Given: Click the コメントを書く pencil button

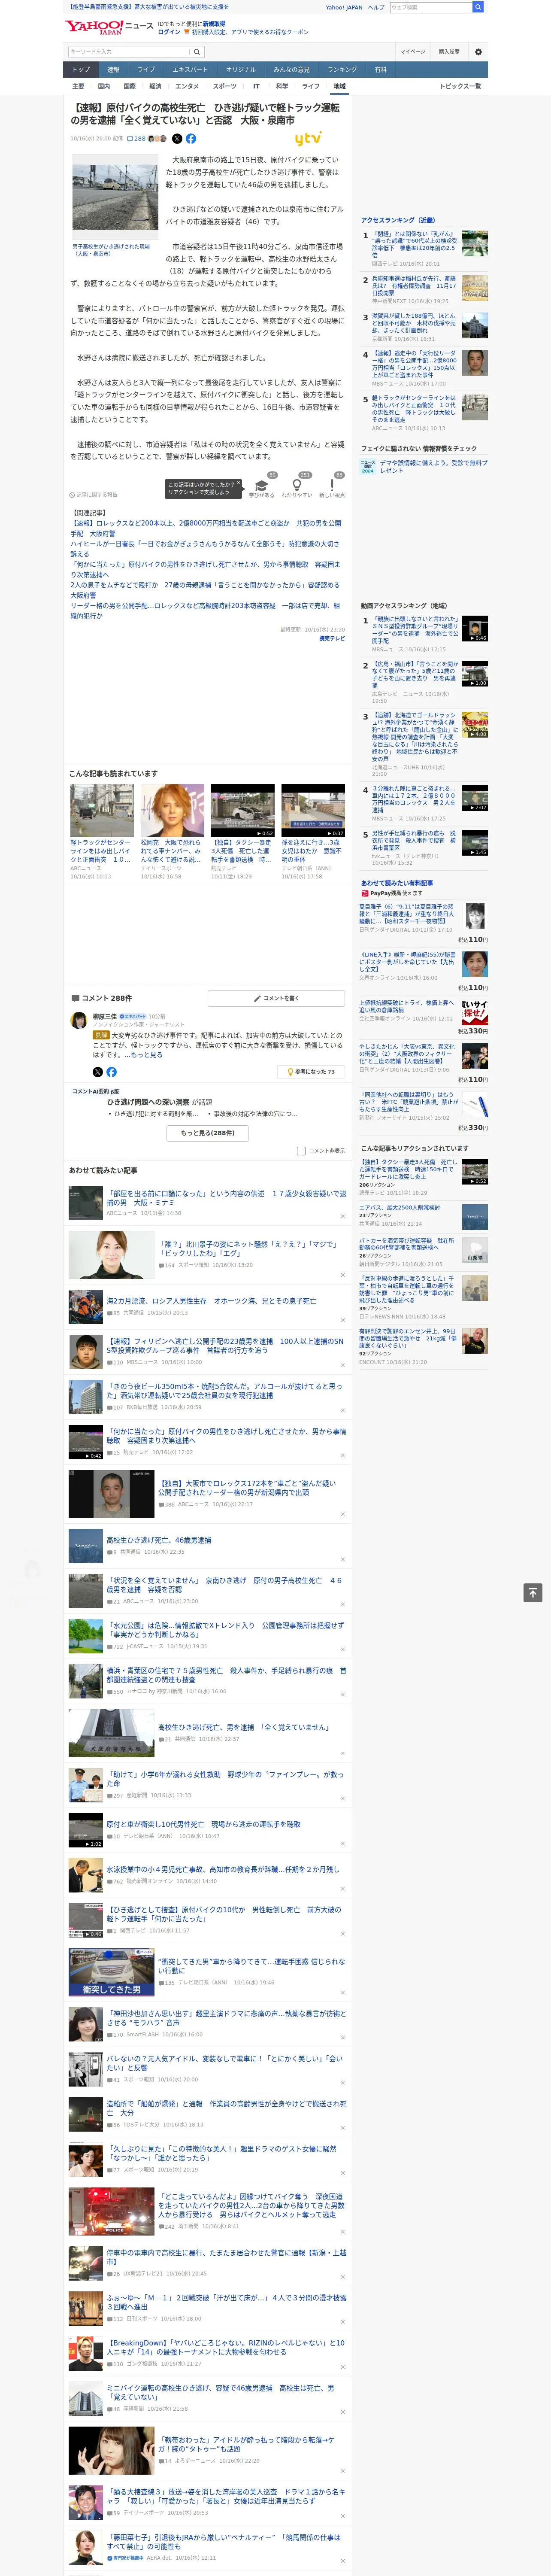Looking at the screenshot, I should (277, 998).
